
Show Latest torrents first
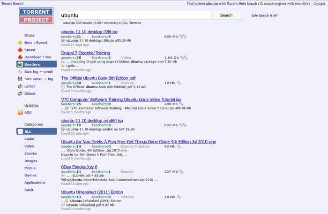point(30,86)
